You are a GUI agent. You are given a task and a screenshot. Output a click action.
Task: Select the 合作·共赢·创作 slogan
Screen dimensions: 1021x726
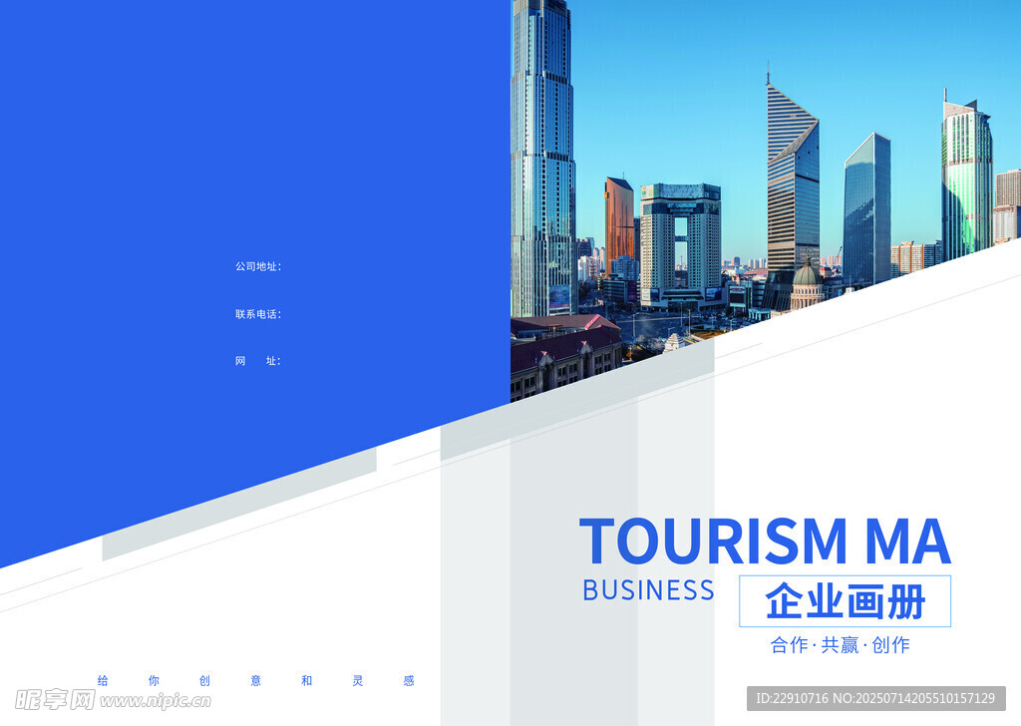click(840, 645)
